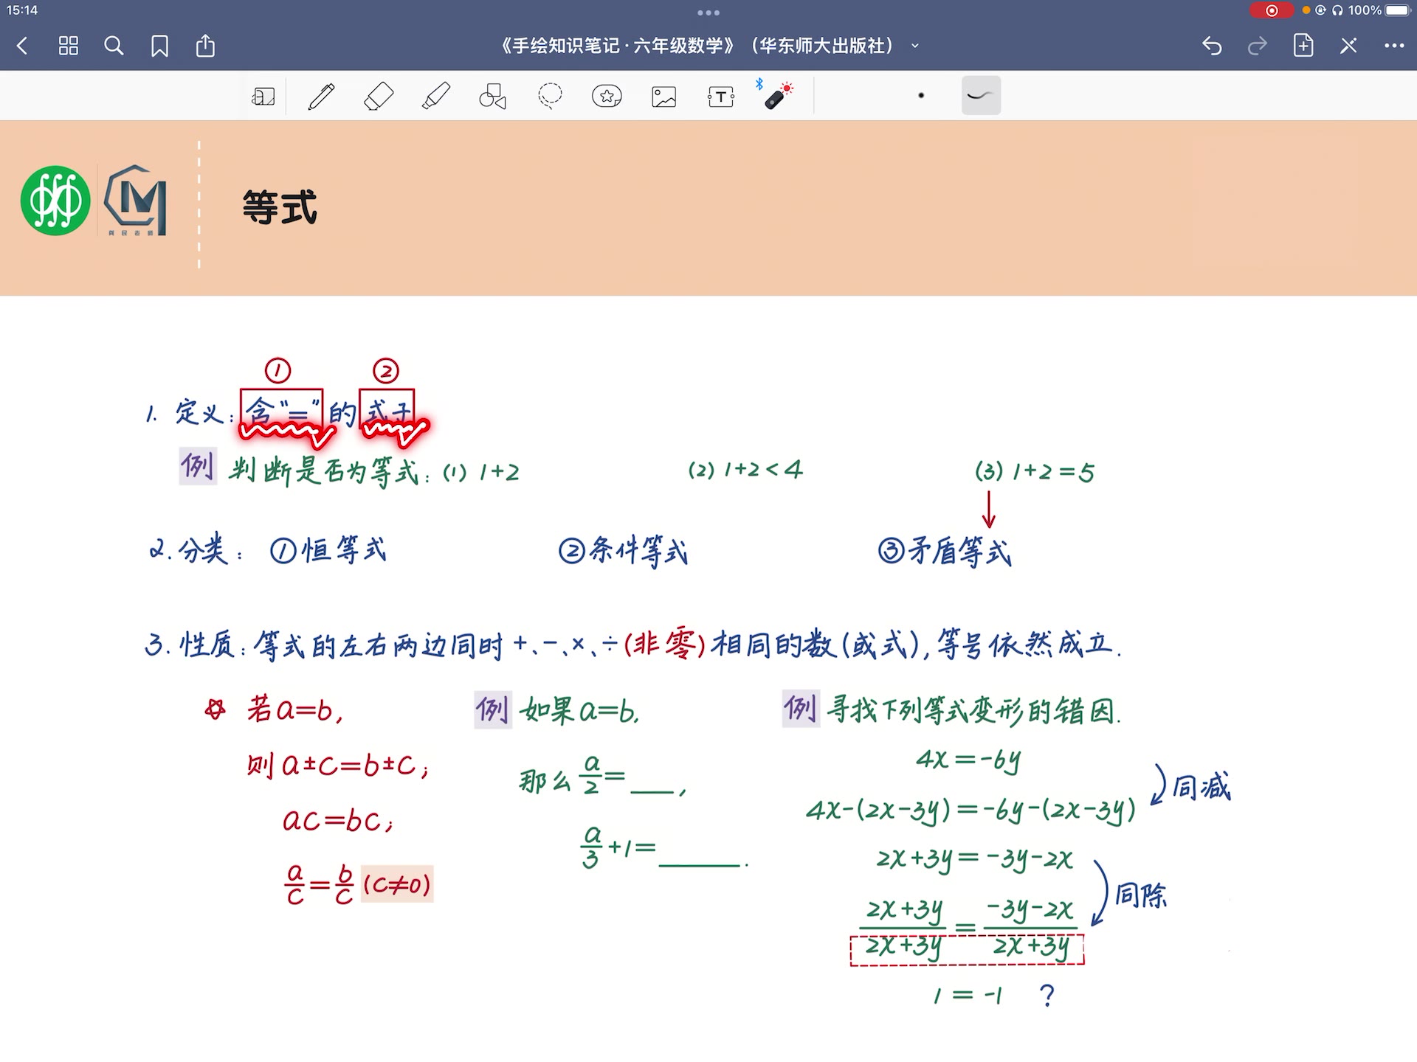This screenshot has width=1417, height=1062.
Task: Select the Lasso selection tool
Action: click(x=549, y=95)
